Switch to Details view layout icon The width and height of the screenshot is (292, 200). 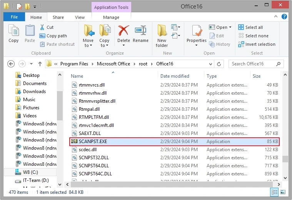274,192
